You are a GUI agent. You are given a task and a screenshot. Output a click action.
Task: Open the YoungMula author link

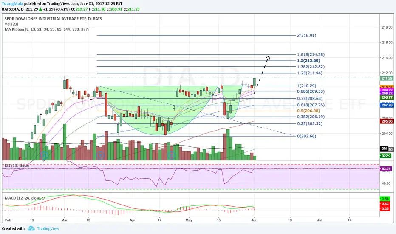pyautogui.click(x=12, y=3)
